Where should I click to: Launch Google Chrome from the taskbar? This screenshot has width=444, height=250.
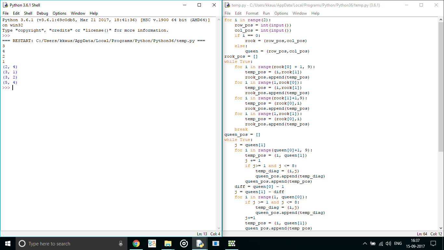[136, 243]
